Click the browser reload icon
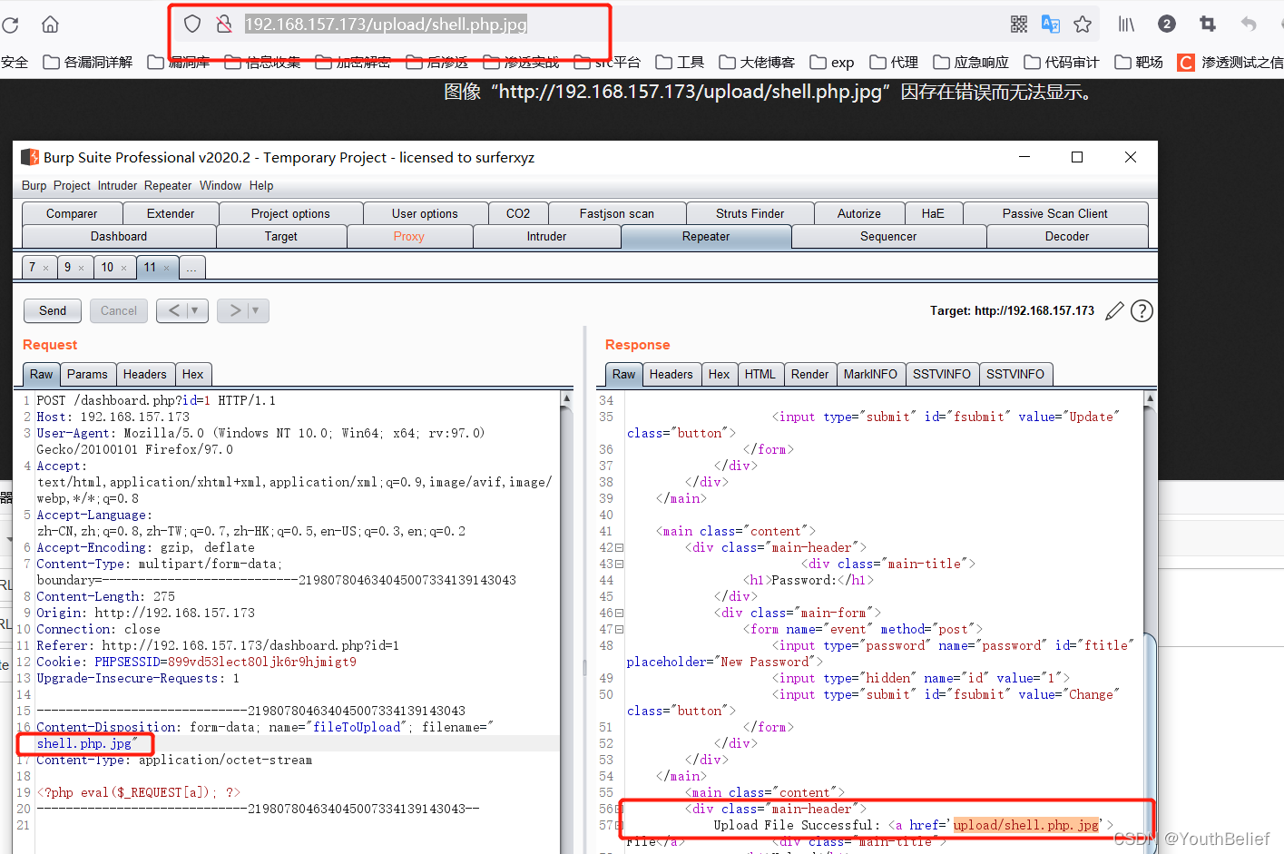The image size is (1284, 854). coord(10,25)
